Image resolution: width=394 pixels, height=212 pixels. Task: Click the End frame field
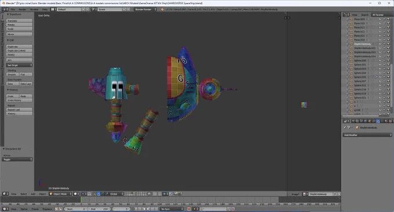(x=99, y=209)
